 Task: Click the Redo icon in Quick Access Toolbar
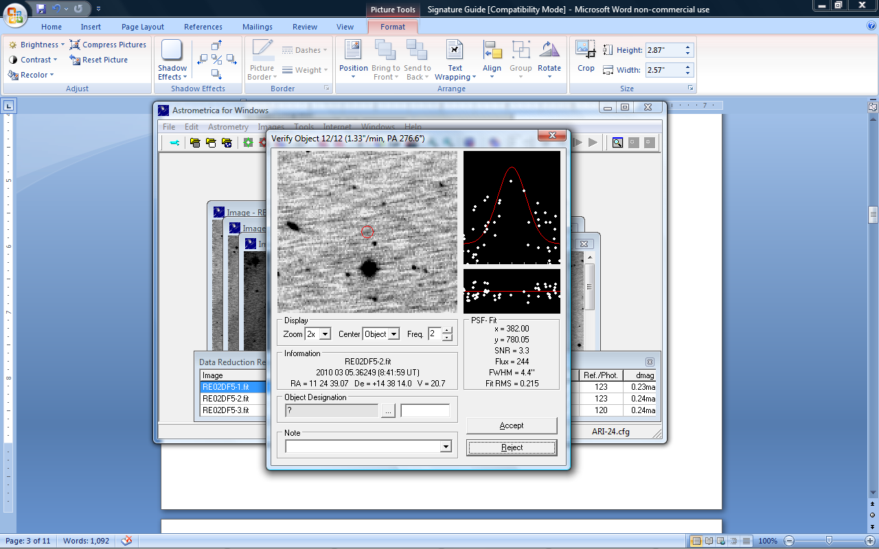pyautogui.click(x=78, y=9)
